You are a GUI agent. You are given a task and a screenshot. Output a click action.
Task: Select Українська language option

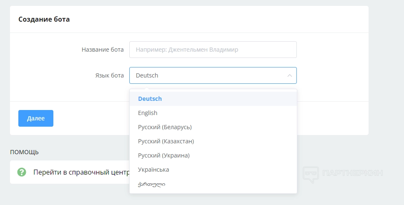click(153, 170)
